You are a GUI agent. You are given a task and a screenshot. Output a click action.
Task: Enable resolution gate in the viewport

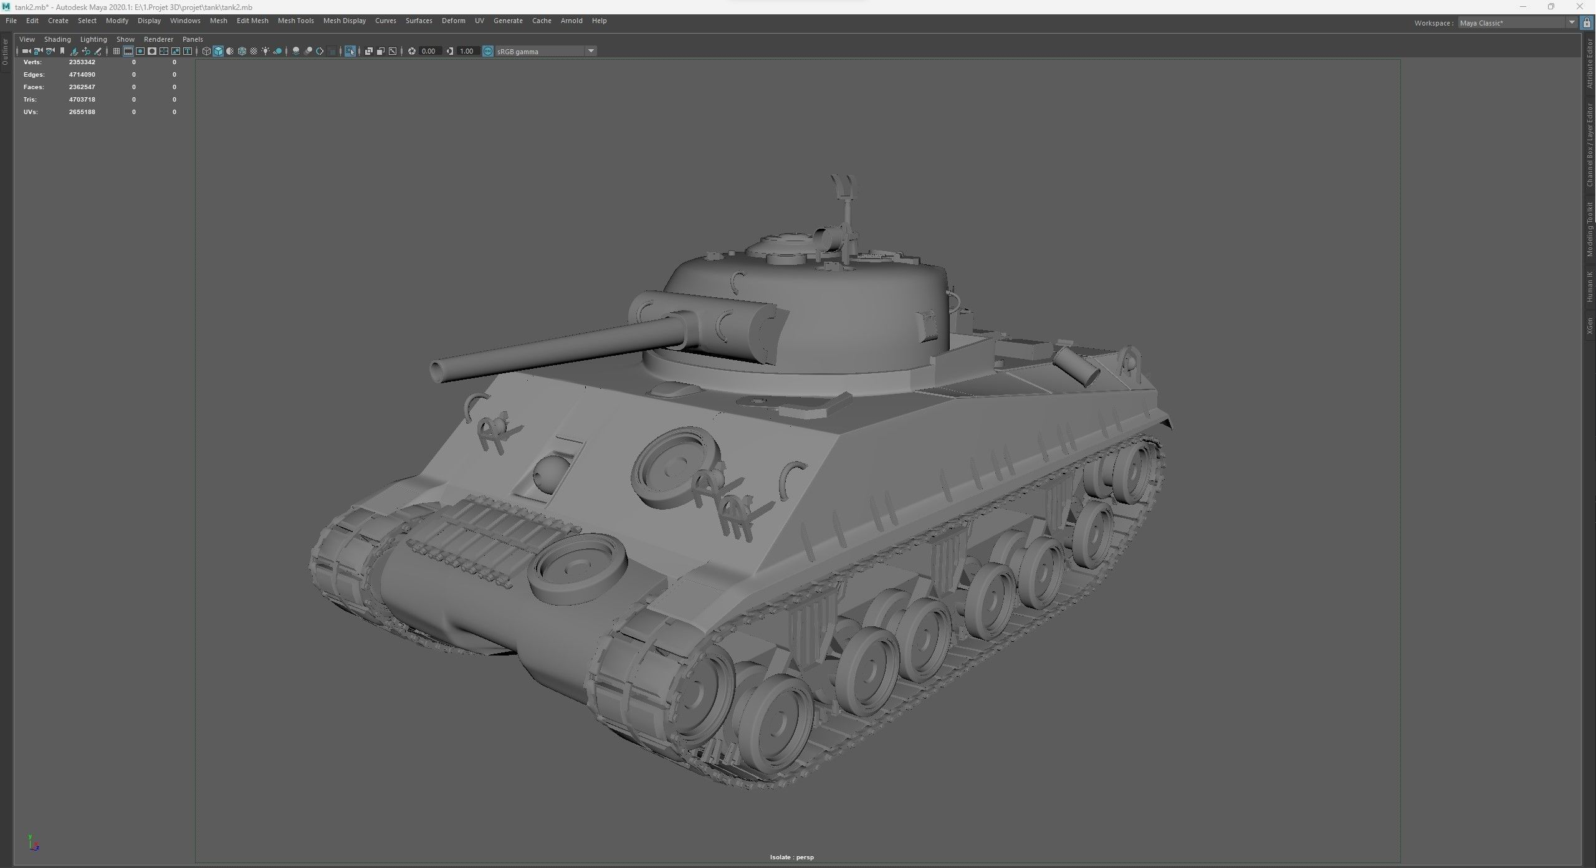[141, 51]
